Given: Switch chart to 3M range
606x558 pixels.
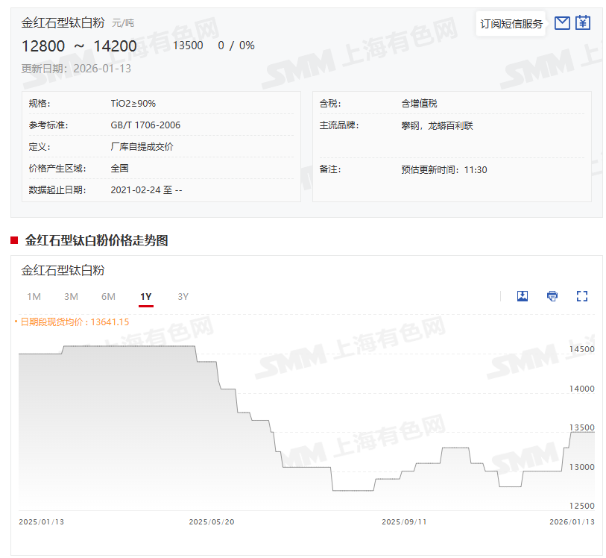Looking at the screenshot, I should tap(72, 297).
